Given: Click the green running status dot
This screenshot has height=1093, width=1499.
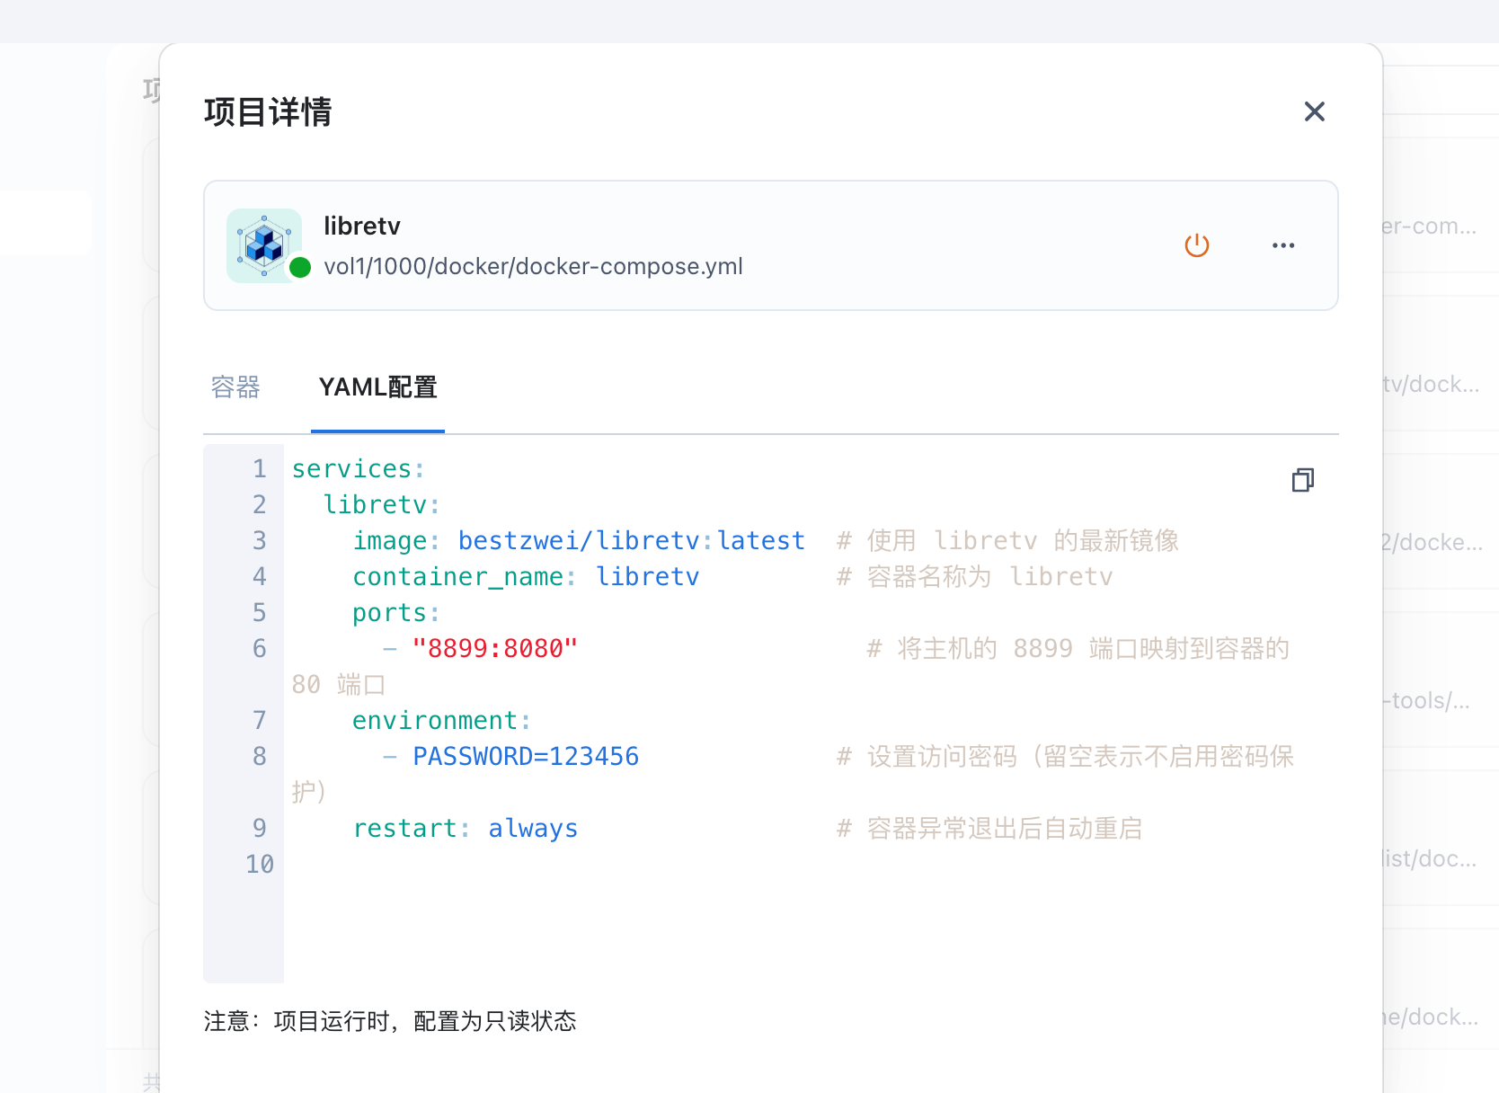Looking at the screenshot, I should pyautogui.click(x=300, y=267).
